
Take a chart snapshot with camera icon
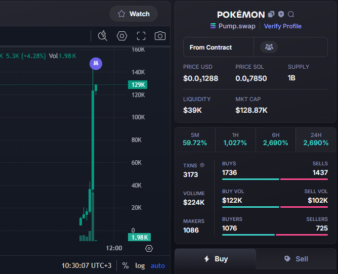coord(160,36)
